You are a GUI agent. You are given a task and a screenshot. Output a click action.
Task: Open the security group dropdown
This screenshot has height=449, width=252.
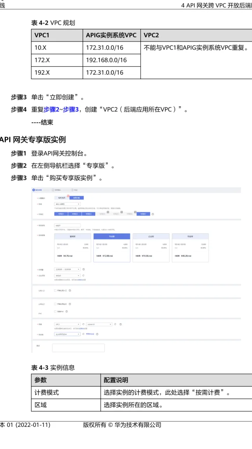click(x=67, y=334)
